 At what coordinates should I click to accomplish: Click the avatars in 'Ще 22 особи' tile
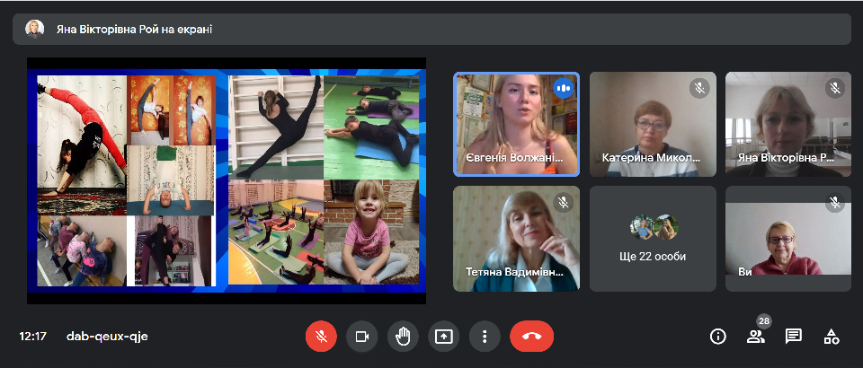tap(654, 227)
